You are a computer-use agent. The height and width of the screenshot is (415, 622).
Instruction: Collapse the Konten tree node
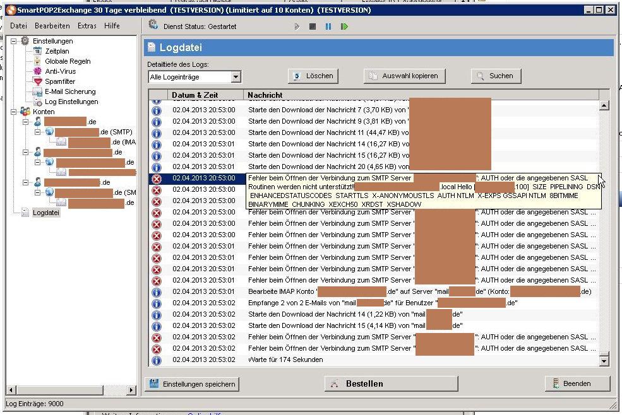pyautogui.click(x=13, y=112)
